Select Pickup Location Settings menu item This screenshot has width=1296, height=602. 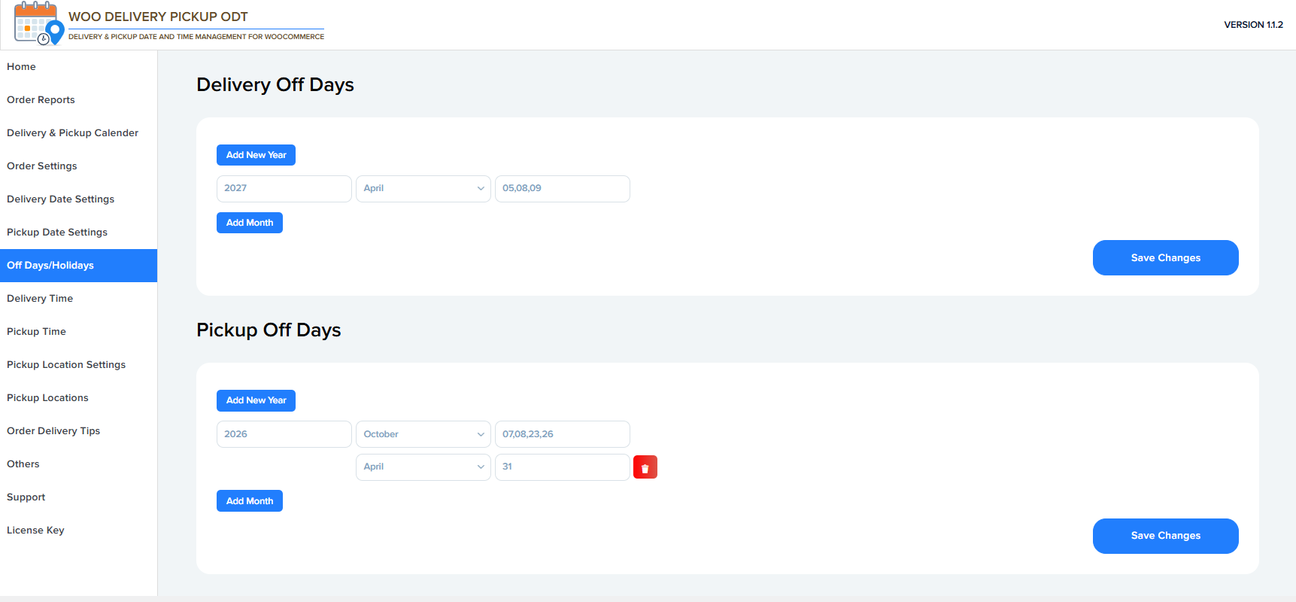pos(66,365)
